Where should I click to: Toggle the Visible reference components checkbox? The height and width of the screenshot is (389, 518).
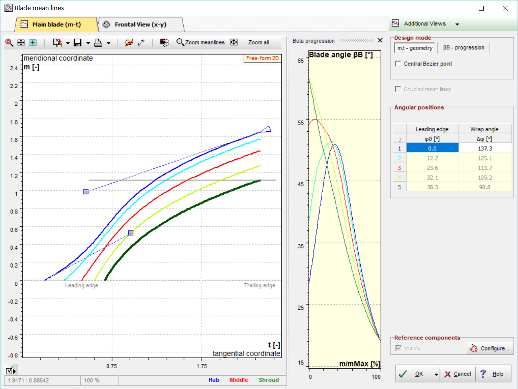(398, 348)
